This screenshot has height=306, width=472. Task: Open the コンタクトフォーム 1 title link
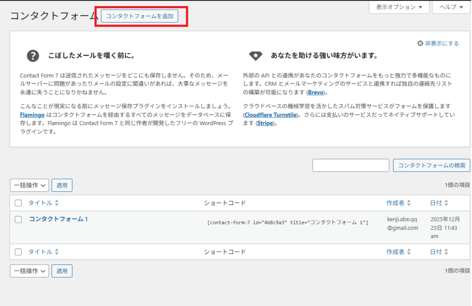[x=59, y=219]
